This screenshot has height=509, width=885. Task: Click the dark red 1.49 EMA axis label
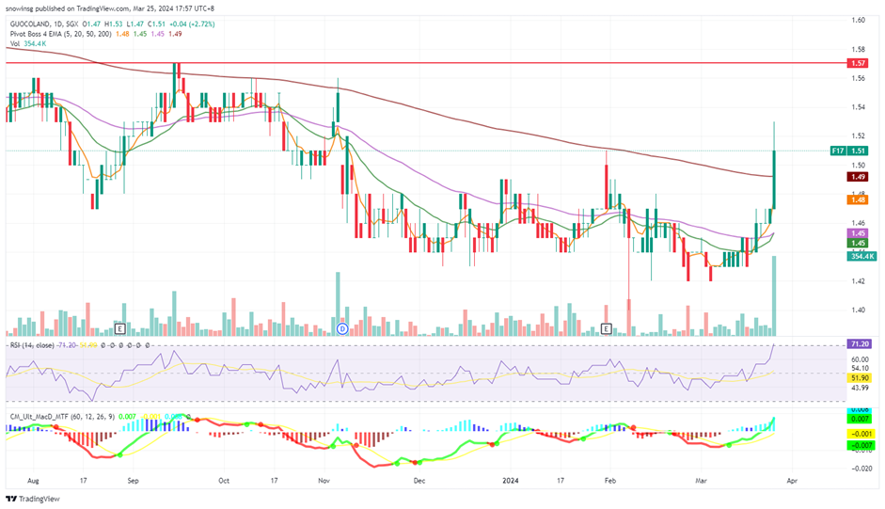click(x=858, y=177)
